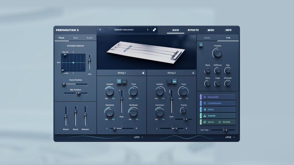Toggle Kb under String 1 Nonlinear
294x165 pixels.
click(137, 120)
